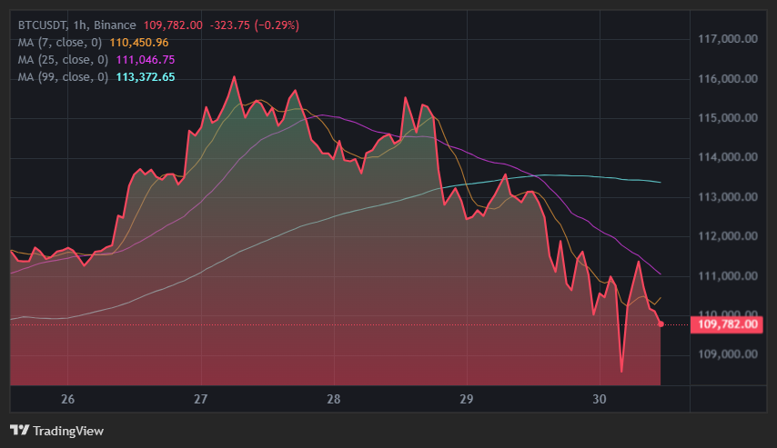Click the 113,000.00 price axis label
The image size is (777, 448).
(x=728, y=197)
